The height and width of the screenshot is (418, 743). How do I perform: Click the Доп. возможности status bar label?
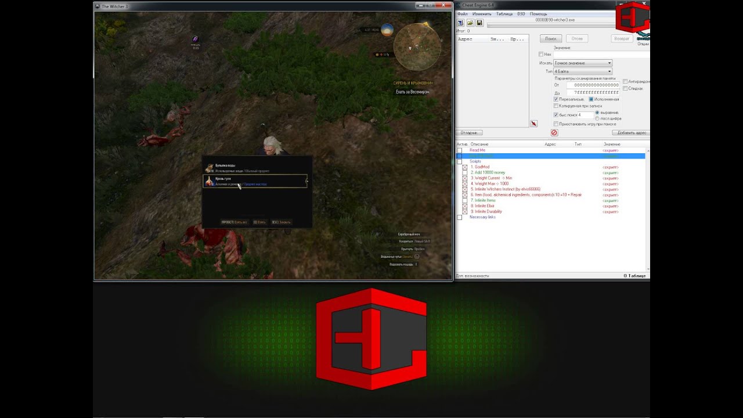(473, 276)
